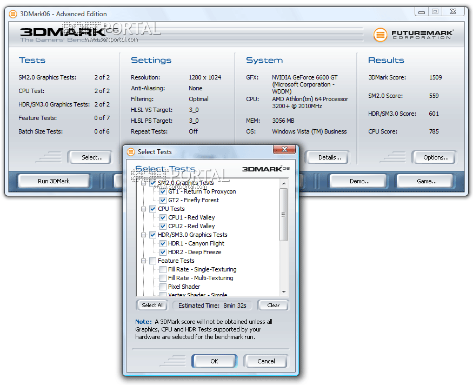Click the OS value Windows Vista Business
This screenshot has width=473, height=385.
pos(309,131)
